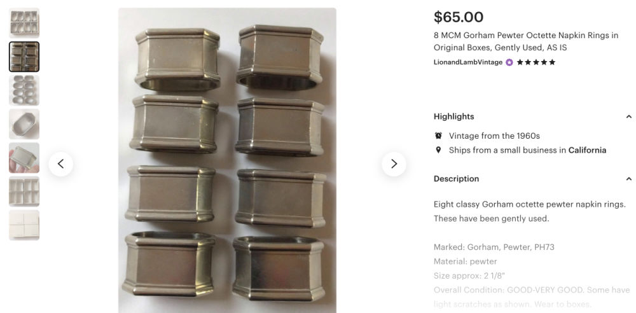Collapse the Description section using its chevron
Screen dimensions: 636x313
click(628, 179)
